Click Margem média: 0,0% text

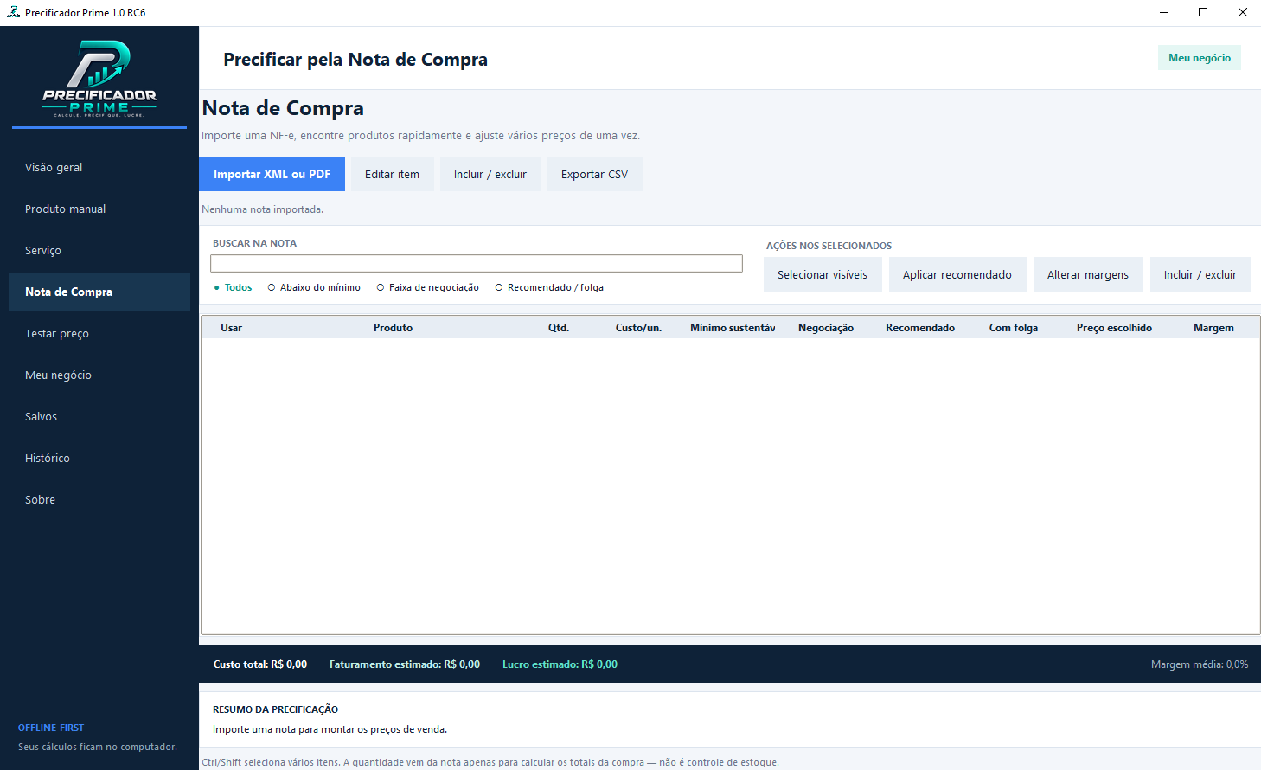1200,664
